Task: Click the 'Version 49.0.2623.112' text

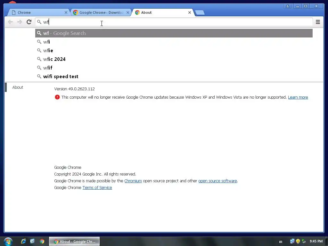Action: [x=74, y=89]
